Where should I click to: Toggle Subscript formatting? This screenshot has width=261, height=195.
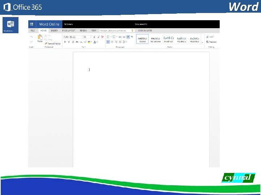coord(81,42)
